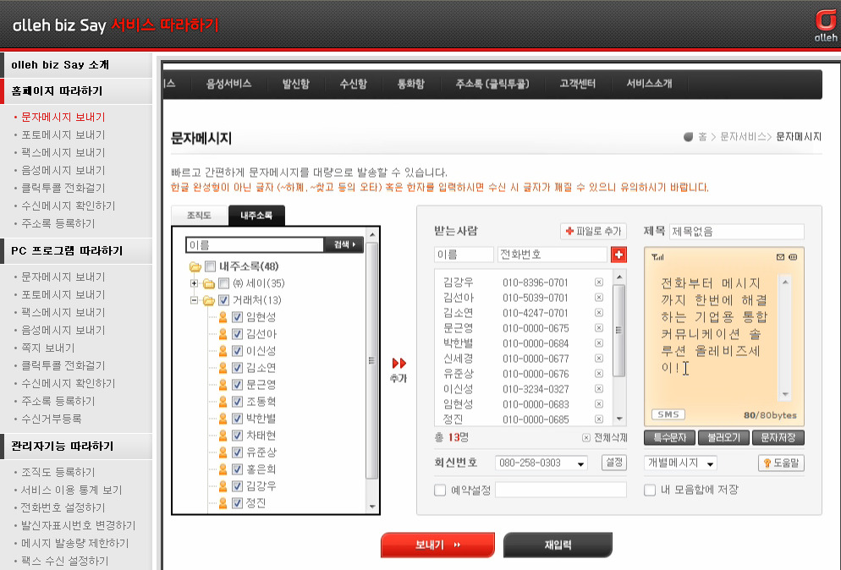
Task: Click the red 보내기 send button
Action: 437,545
